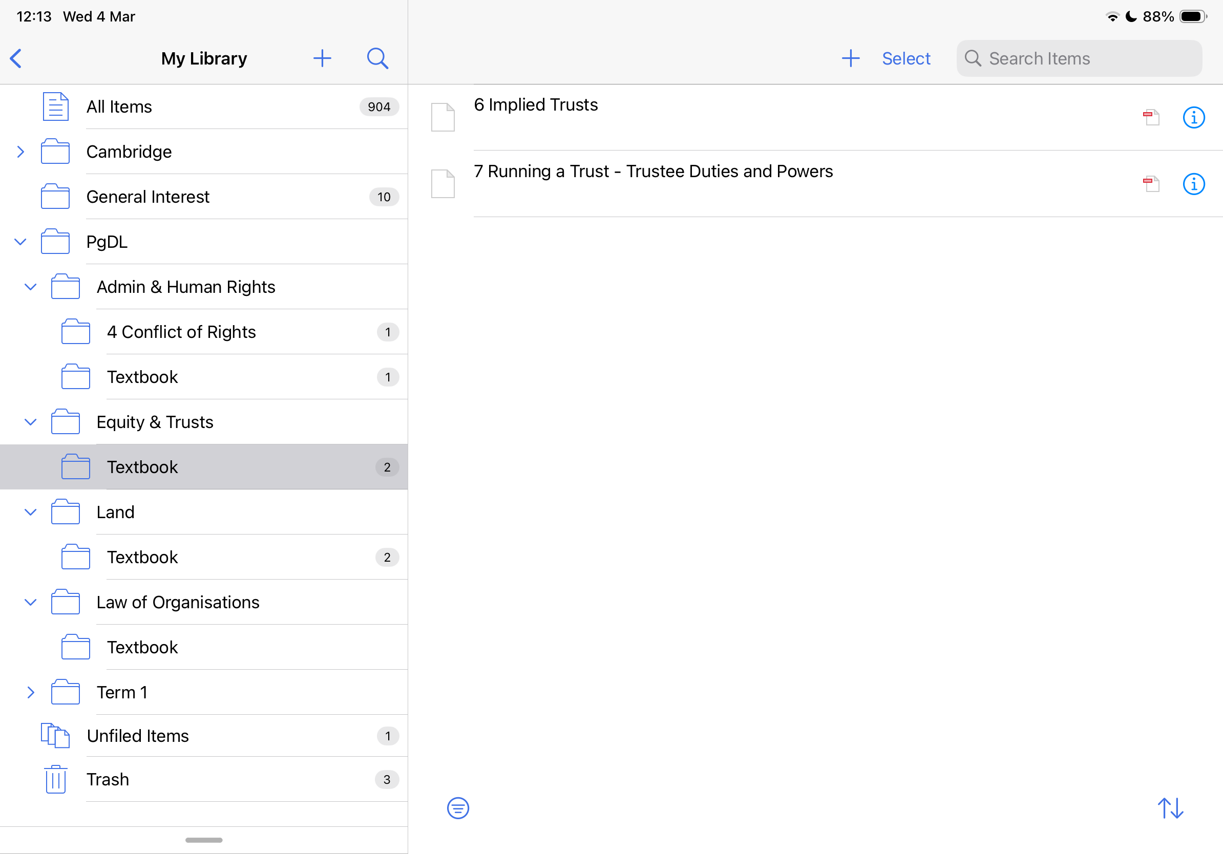This screenshot has height=854, width=1223.
Task: Open All Items in library
Action: [x=119, y=107]
